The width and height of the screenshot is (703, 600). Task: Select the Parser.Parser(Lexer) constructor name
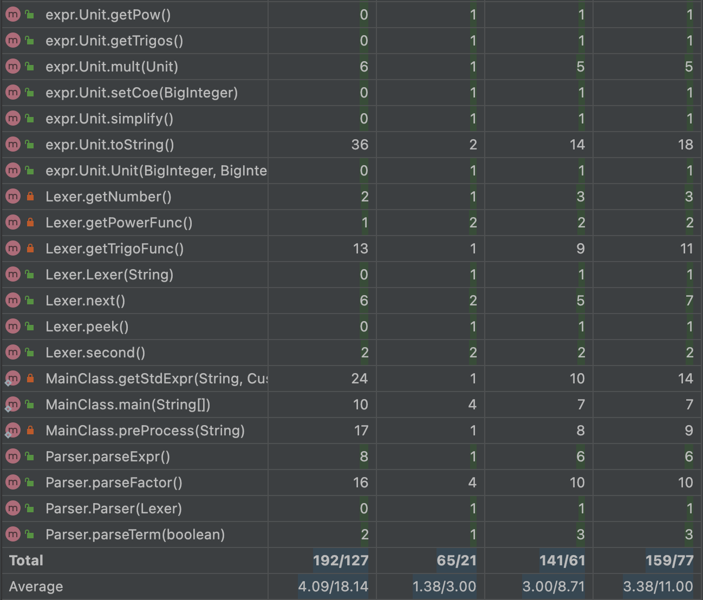[x=114, y=508]
